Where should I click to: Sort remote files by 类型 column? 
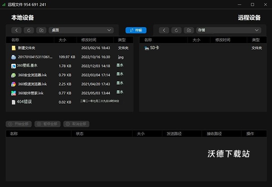coord(256,40)
